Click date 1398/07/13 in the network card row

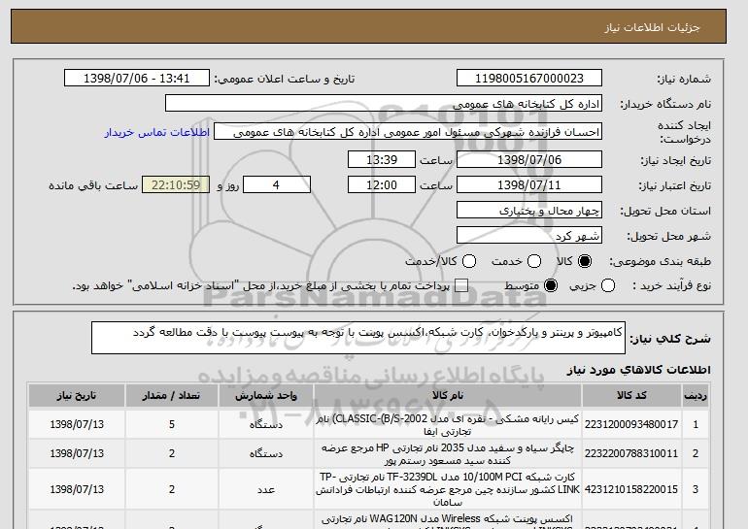coord(77,489)
